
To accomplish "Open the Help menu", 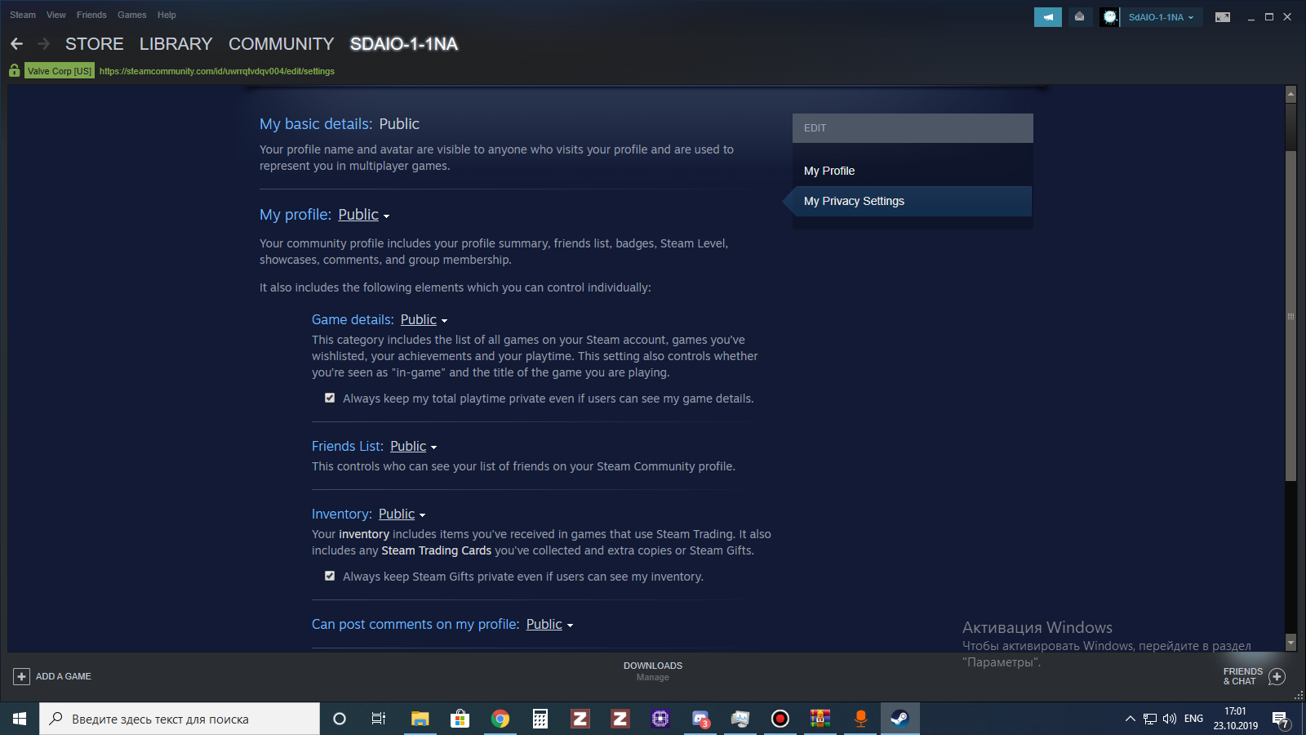I will tap(167, 15).
